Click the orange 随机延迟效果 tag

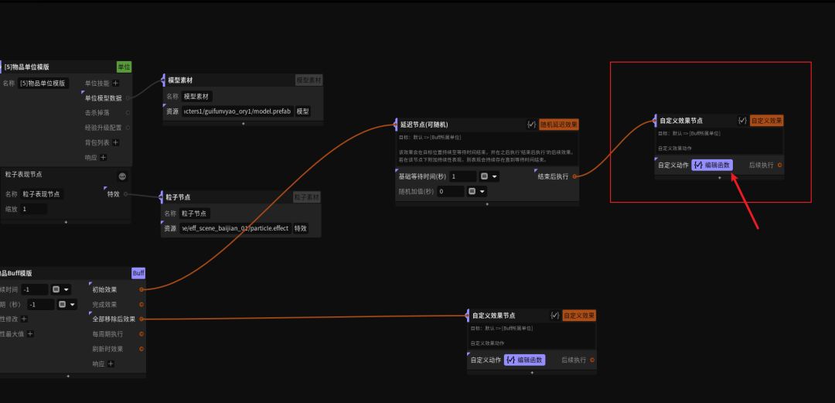tap(559, 125)
